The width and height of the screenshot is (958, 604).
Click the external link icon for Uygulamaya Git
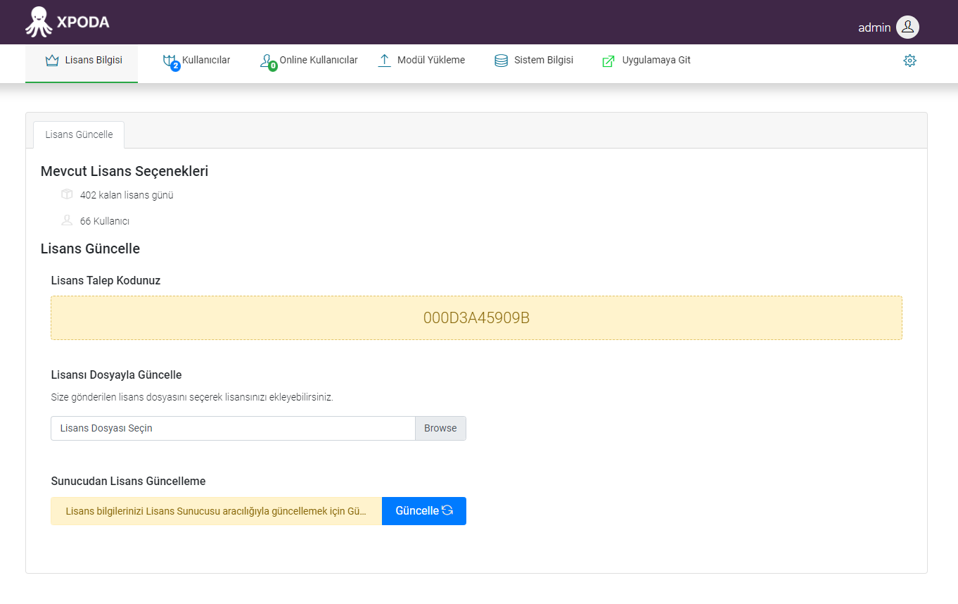pos(608,61)
